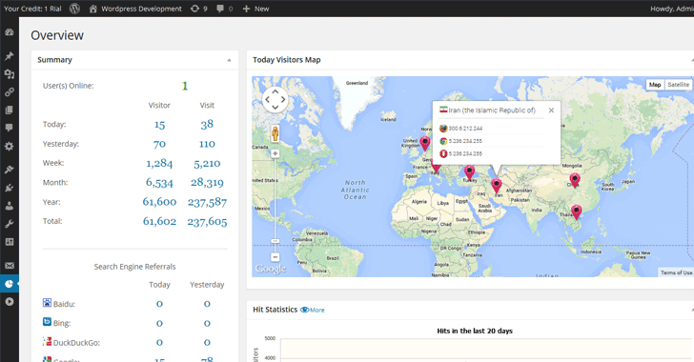Switch map to Map view
This screenshot has height=362, width=694.
coord(655,85)
